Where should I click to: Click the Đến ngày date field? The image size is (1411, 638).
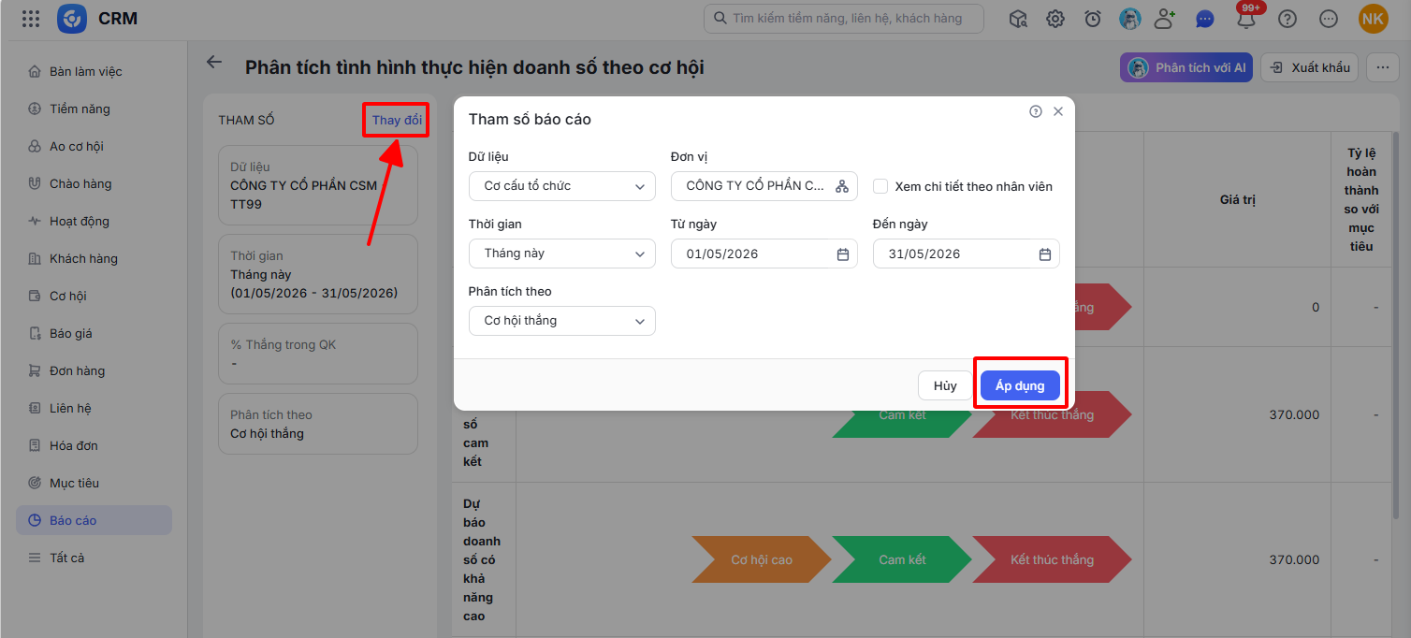pos(966,254)
